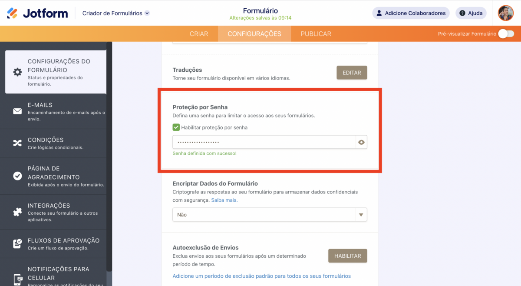Click the EDITAR button for Traduções
The image size is (521, 286).
(352, 73)
